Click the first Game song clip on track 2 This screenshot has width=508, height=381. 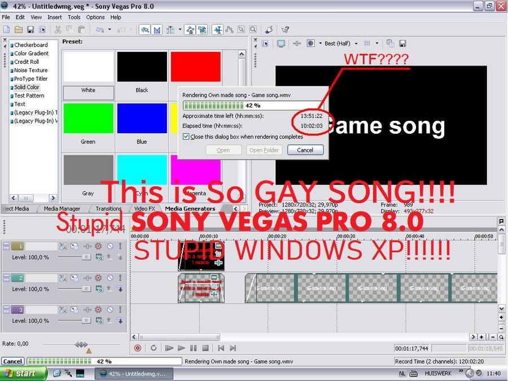270,288
